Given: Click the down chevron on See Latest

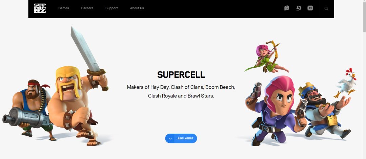Looking at the screenshot, I should [170, 138].
